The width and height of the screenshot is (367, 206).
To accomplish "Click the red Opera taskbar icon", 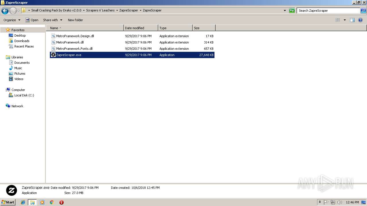I will (x=61, y=202).
